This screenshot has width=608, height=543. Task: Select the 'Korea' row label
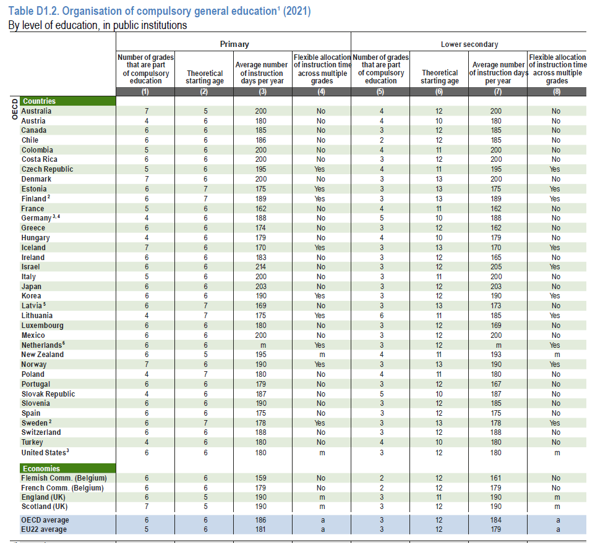31,296
